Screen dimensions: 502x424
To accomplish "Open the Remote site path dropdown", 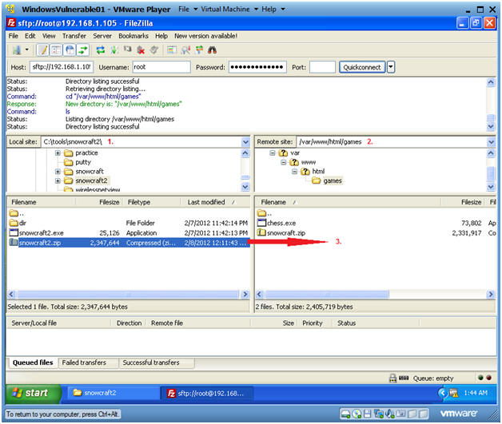I will 491,142.
